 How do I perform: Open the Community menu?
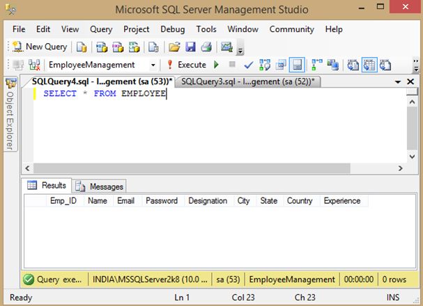[292, 29]
